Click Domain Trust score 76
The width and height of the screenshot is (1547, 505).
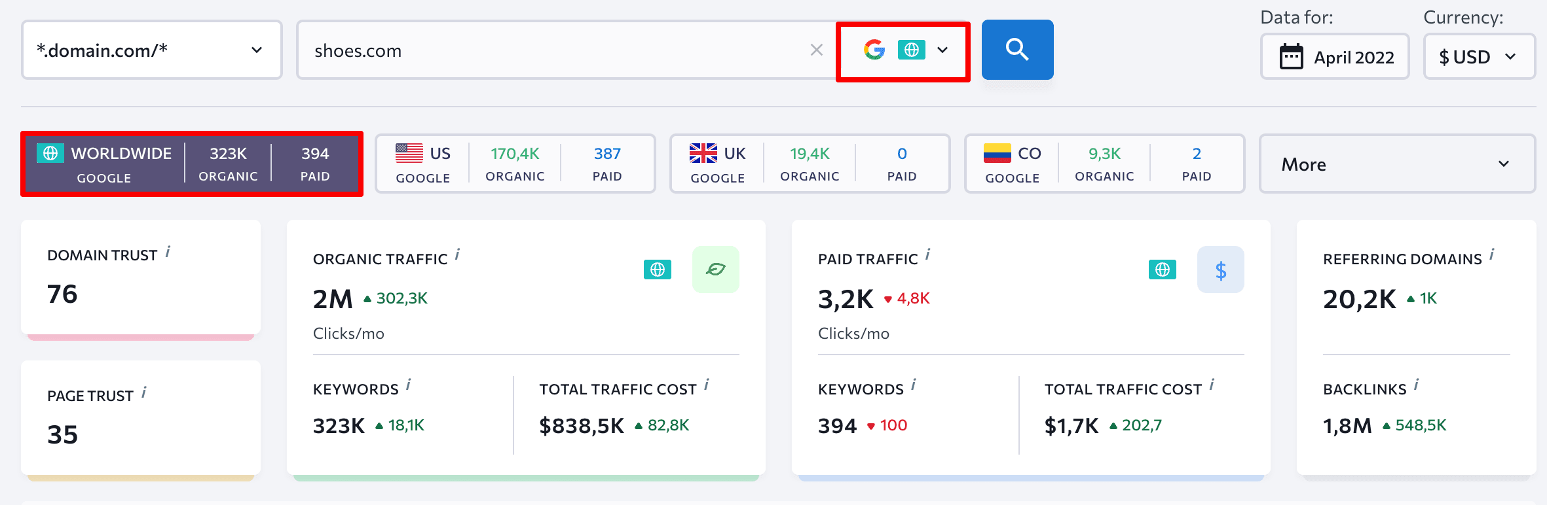[x=62, y=294]
